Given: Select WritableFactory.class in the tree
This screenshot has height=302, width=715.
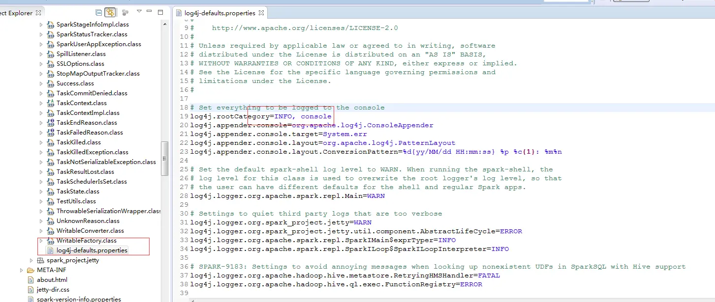Looking at the screenshot, I should (87, 241).
